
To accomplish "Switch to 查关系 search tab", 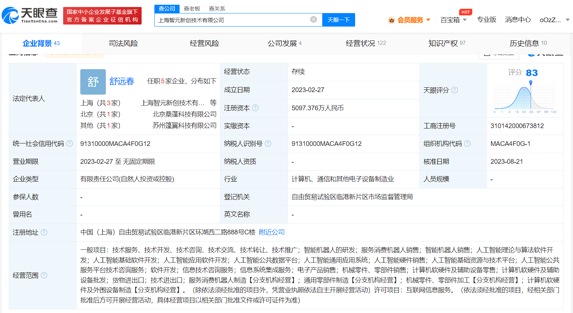I will (217, 8).
